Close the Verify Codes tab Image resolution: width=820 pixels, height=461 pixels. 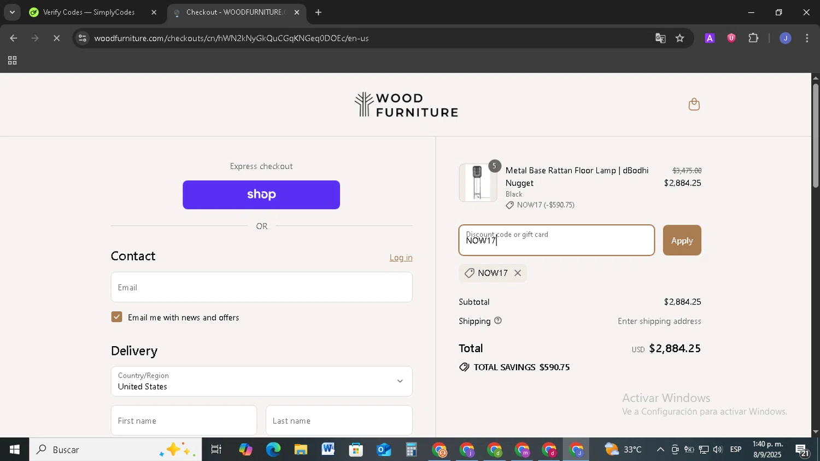[x=154, y=12]
